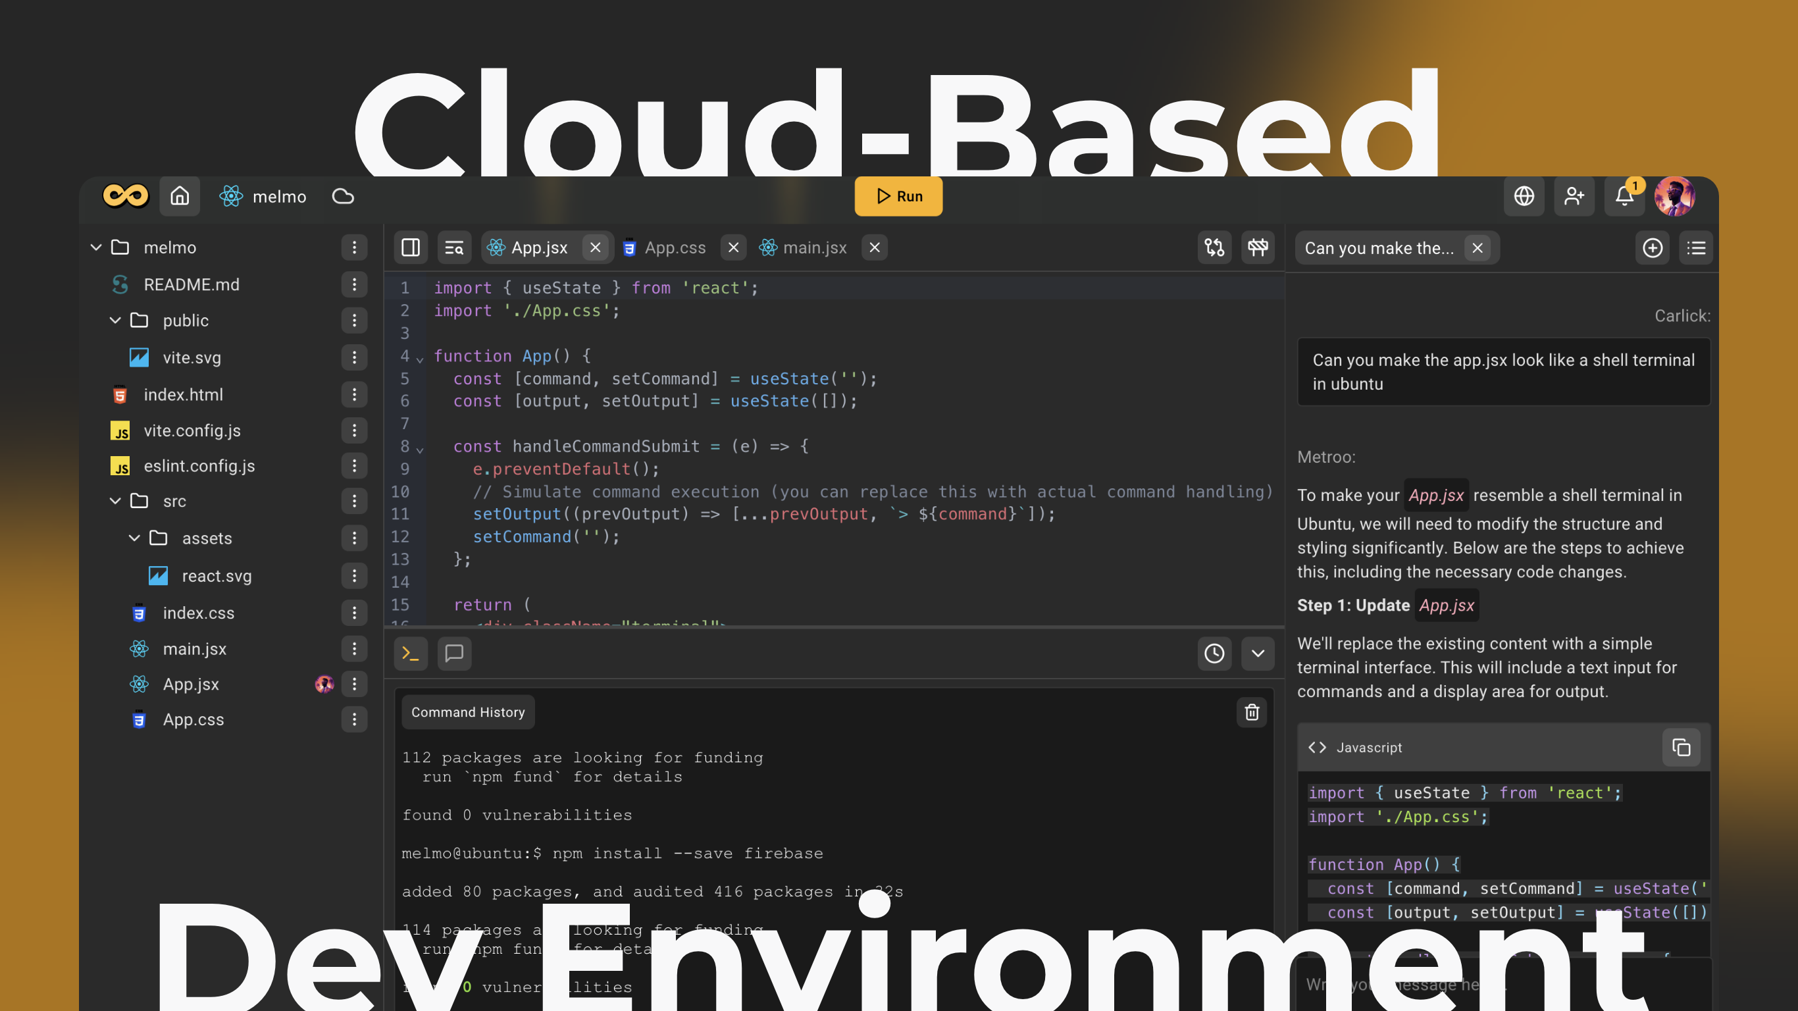Click the Javascript code block label

[x=1369, y=748]
